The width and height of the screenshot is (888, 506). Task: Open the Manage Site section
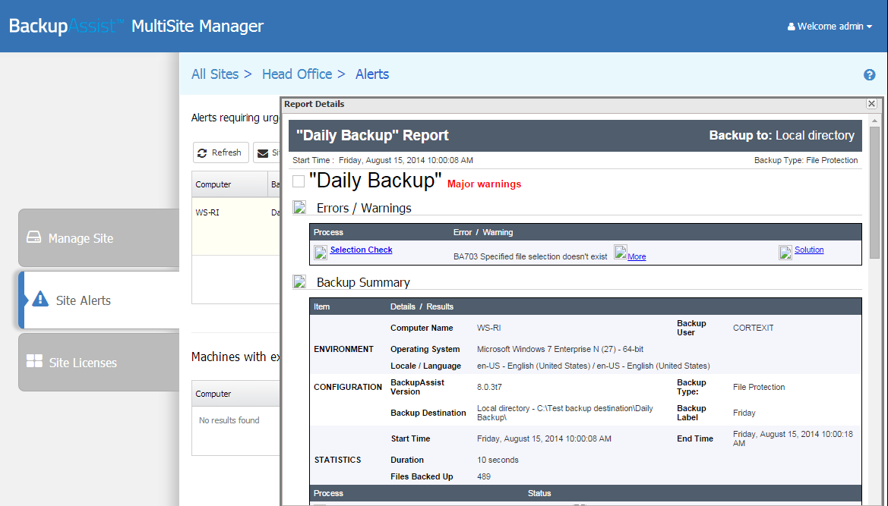pyautogui.click(x=99, y=238)
